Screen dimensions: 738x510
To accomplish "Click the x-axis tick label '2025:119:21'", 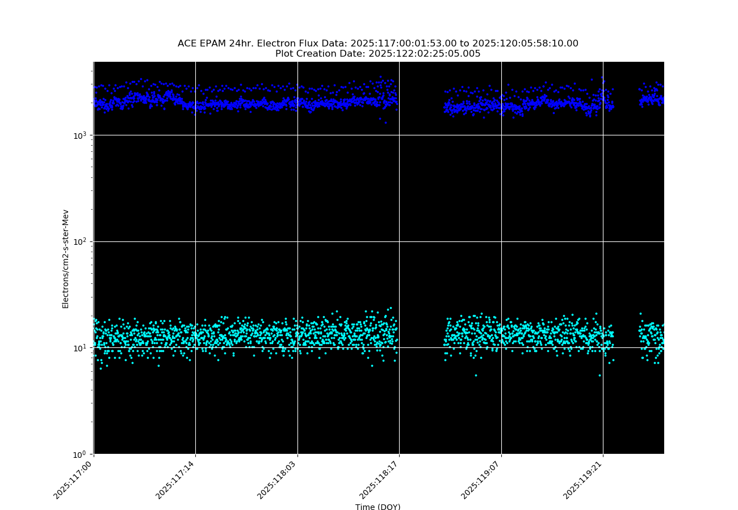I will 584,480.
